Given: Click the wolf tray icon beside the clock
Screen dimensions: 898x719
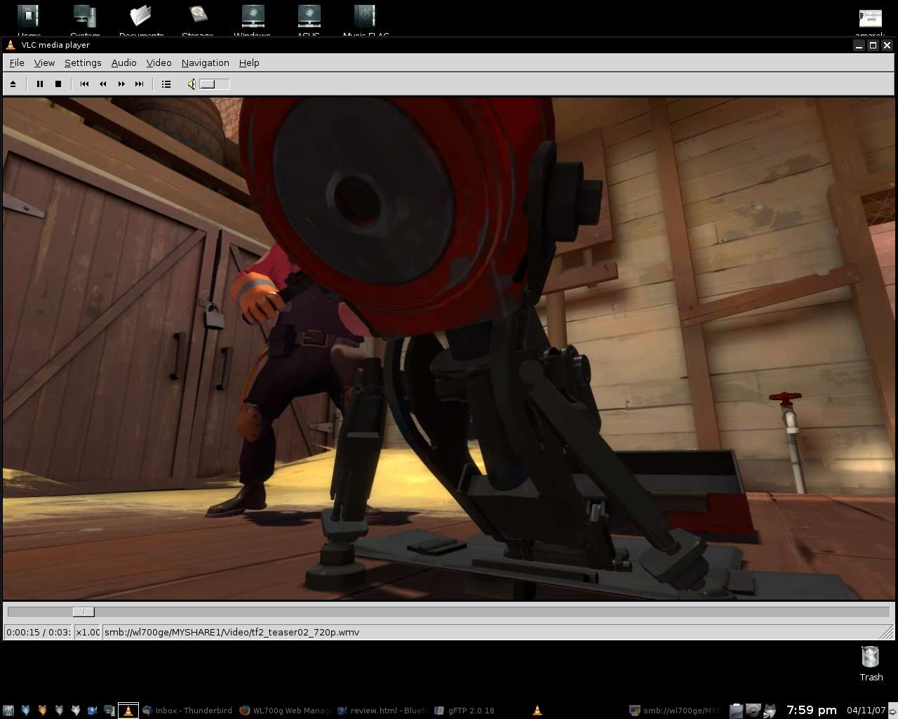Looking at the screenshot, I should coord(770,711).
